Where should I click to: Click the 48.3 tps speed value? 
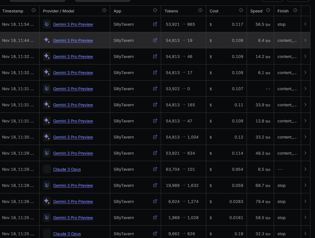(263, 153)
